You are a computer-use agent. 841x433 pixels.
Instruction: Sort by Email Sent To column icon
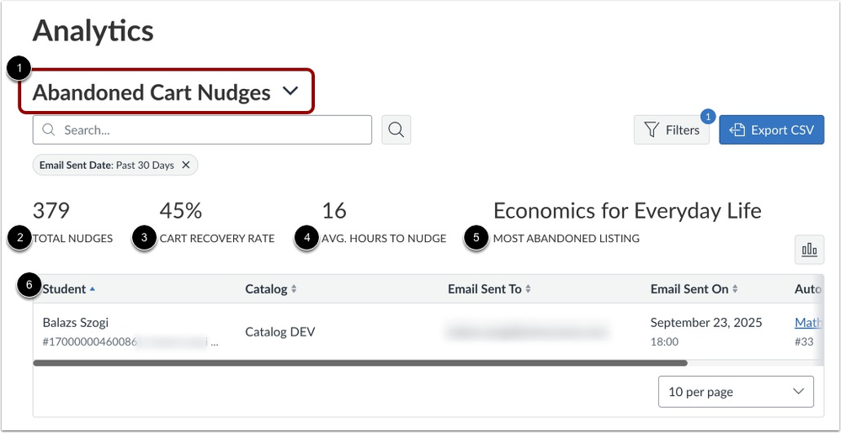coord(528,289)
